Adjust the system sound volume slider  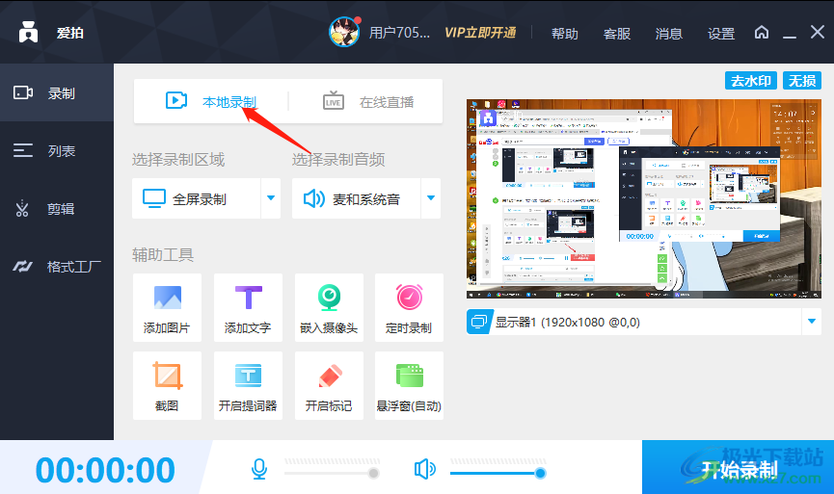[498, 473]
